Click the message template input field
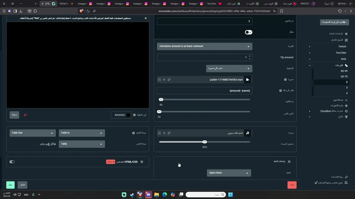The height and width of the screenshot is (199, 355). 204,91
